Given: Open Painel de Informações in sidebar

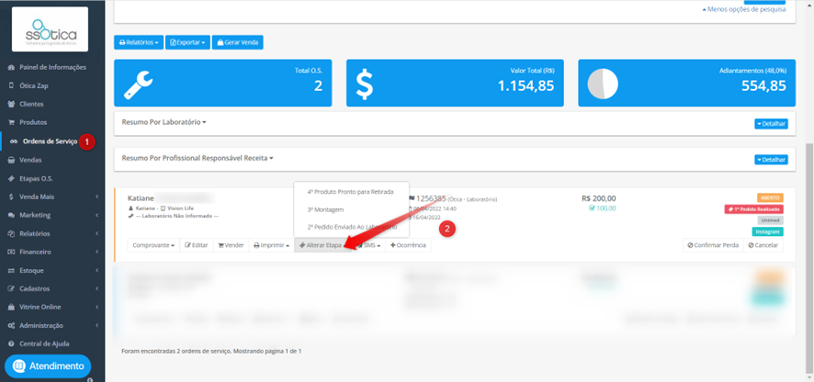Looking at the screenshot, I should pyautogui.click(x=52, y=67).
